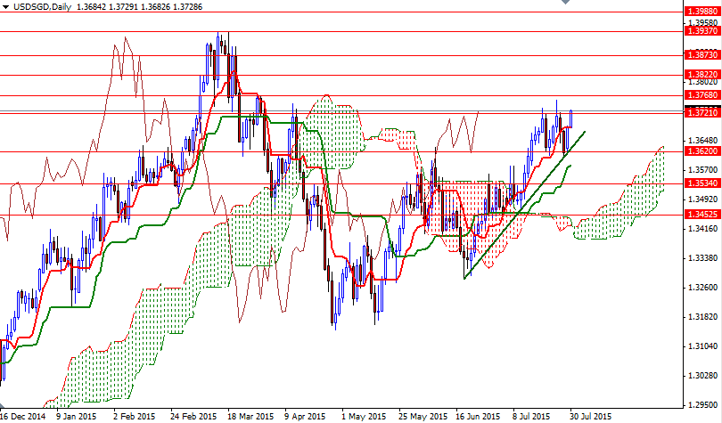Select the red 1.37210 level price label
The image size is (722, 423).
click(702, 112)
